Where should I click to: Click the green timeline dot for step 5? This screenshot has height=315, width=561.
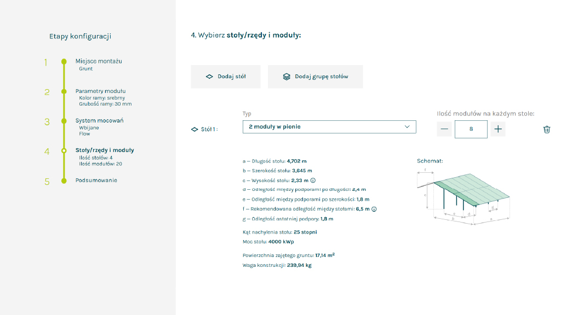(64, 180)
